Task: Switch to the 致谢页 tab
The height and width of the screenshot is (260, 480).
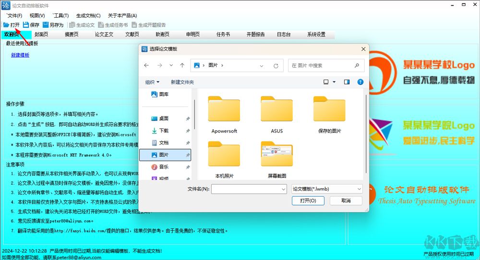Action: 163,34
